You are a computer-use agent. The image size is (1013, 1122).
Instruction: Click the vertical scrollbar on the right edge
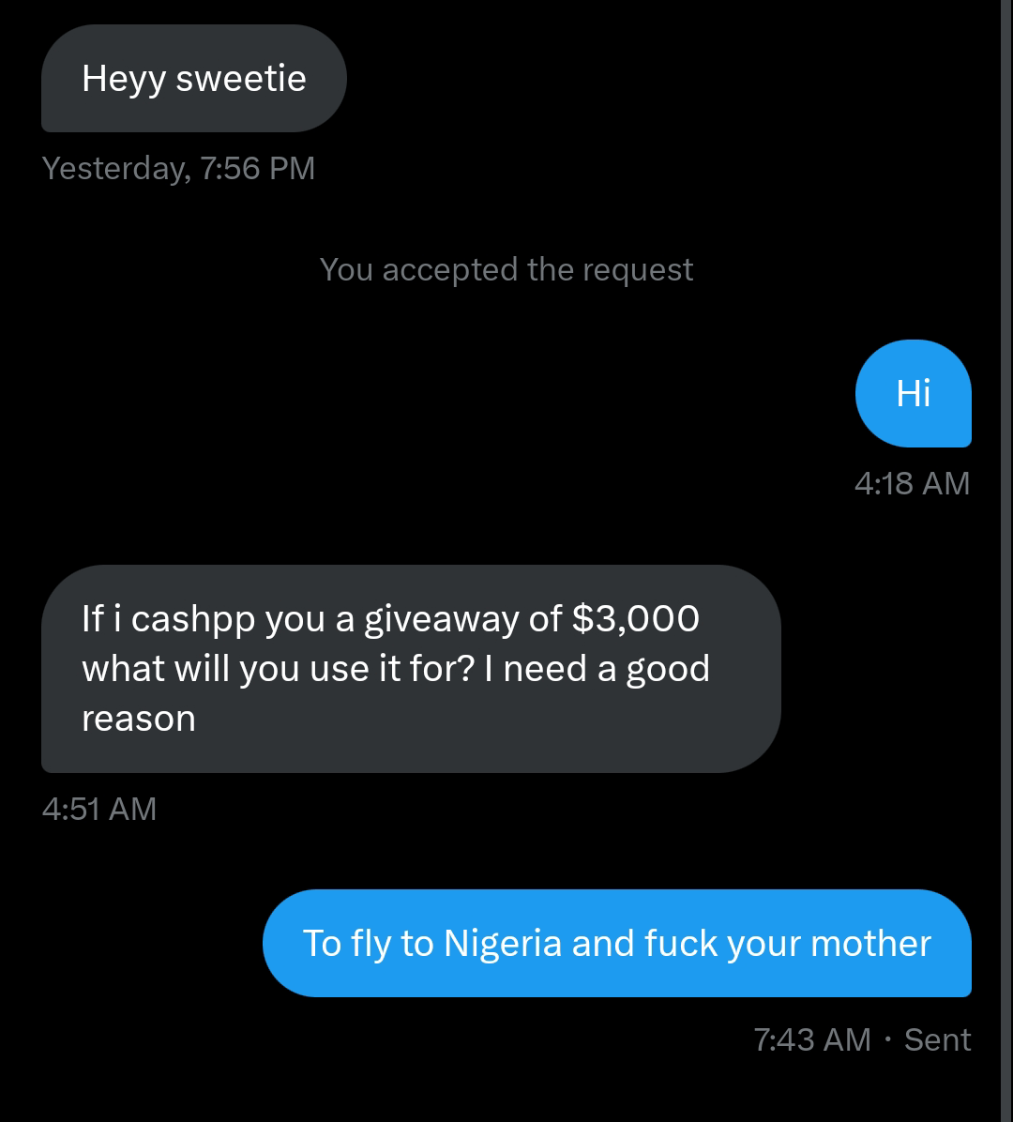click(x=1006, y=561)
